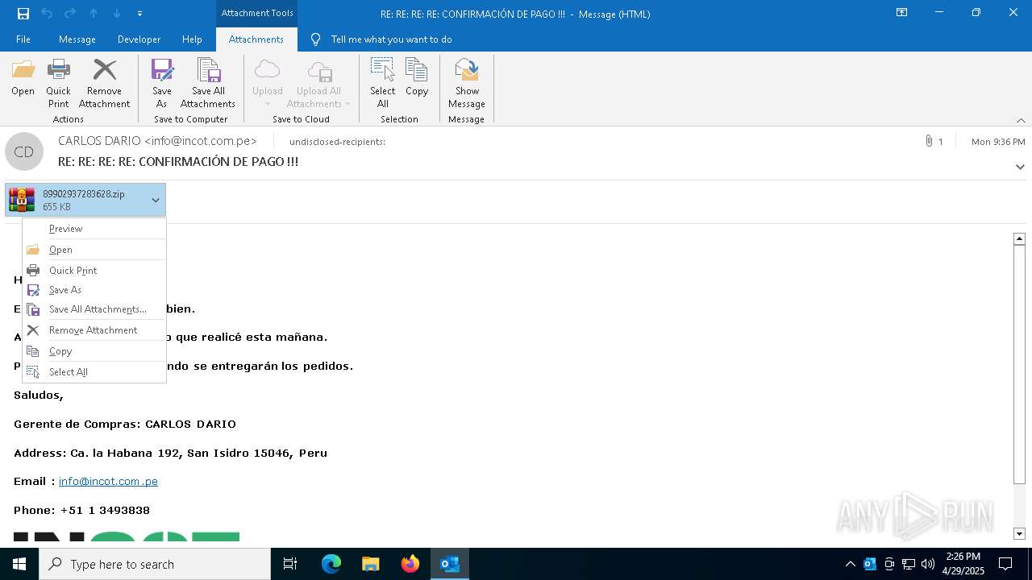The image size is (1032, 580).
Task: Choose Save All Attachments from context menu
Action: tap(94, 309)
